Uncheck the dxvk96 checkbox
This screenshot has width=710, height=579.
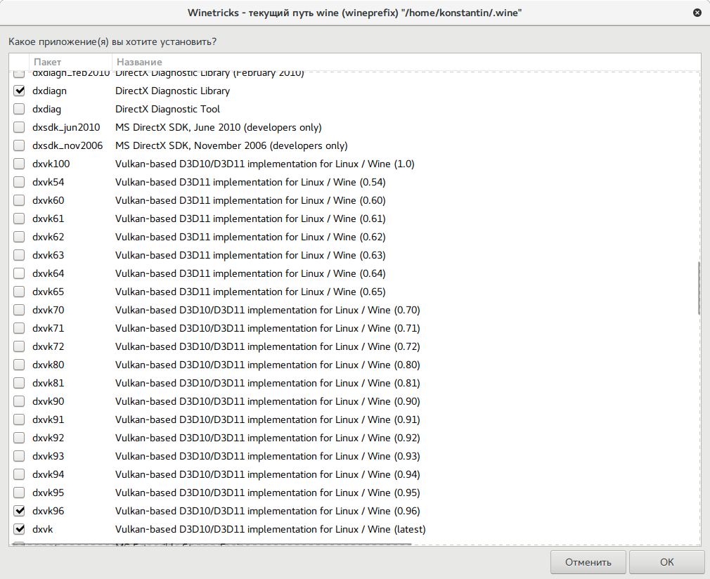(x=19, y=511)
